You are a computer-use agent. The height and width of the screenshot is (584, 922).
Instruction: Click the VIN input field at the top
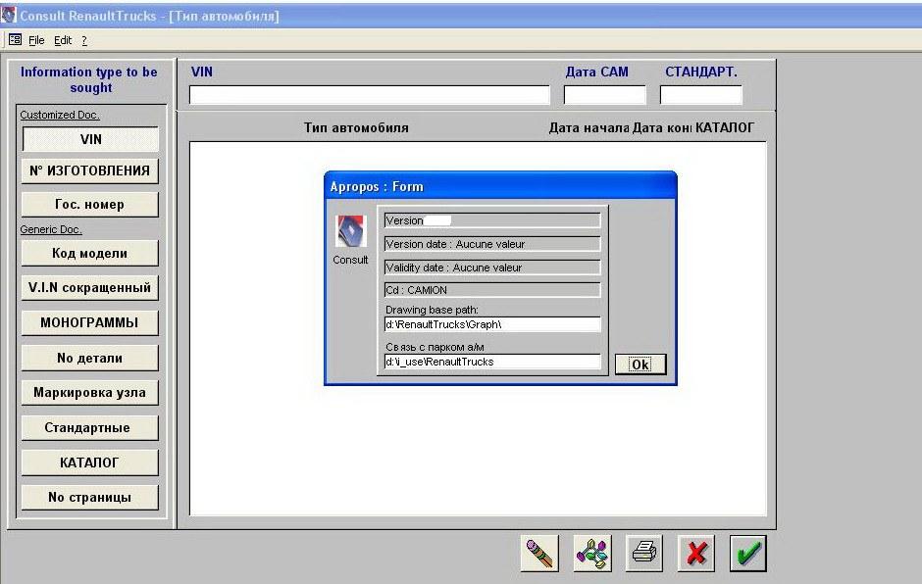click(370, 95)
